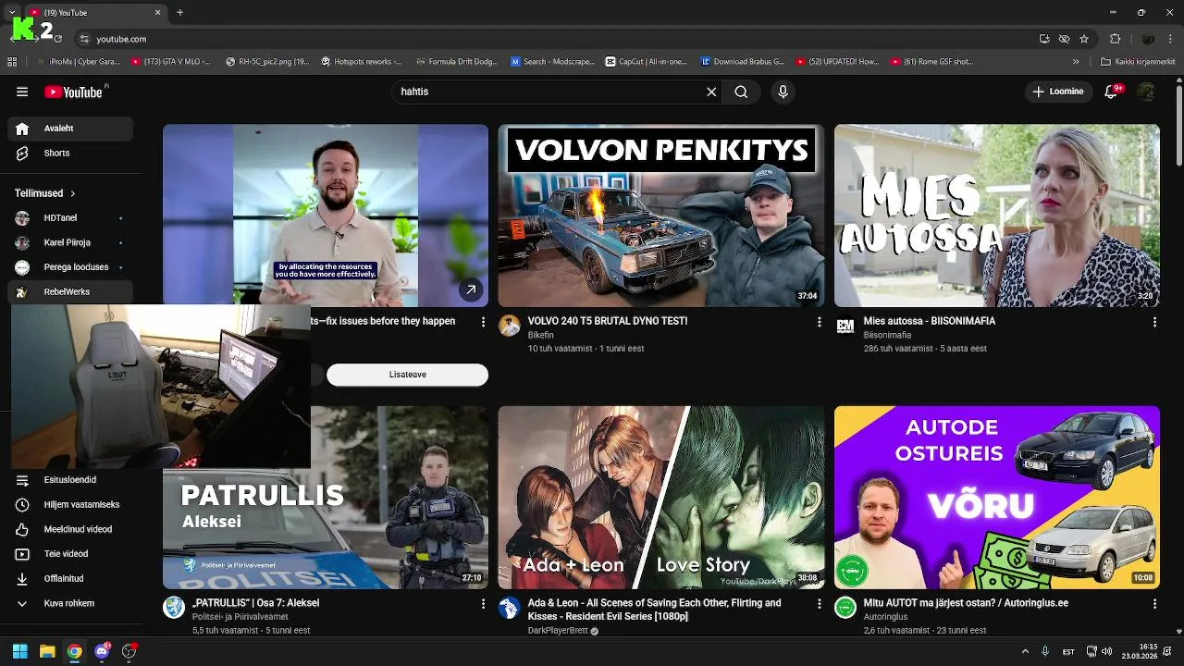Bookmark this page with star icon

coord(1084,39)
